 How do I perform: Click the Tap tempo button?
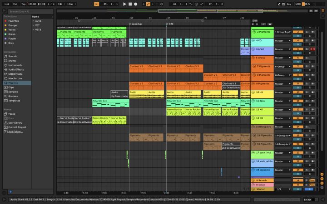[23, 4]
